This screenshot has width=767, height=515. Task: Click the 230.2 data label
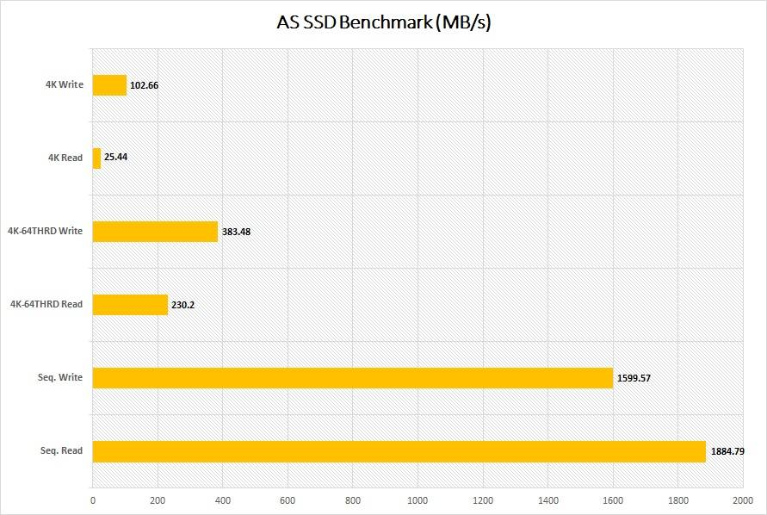(183, 305)
